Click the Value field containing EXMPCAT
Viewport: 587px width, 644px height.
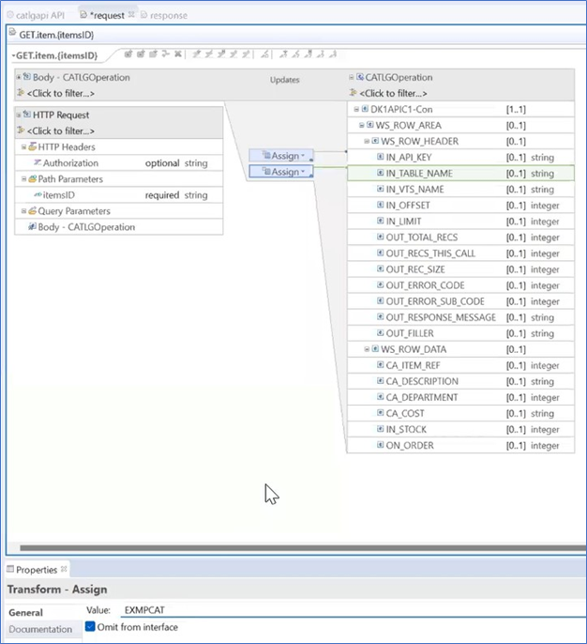pos(354,610)
